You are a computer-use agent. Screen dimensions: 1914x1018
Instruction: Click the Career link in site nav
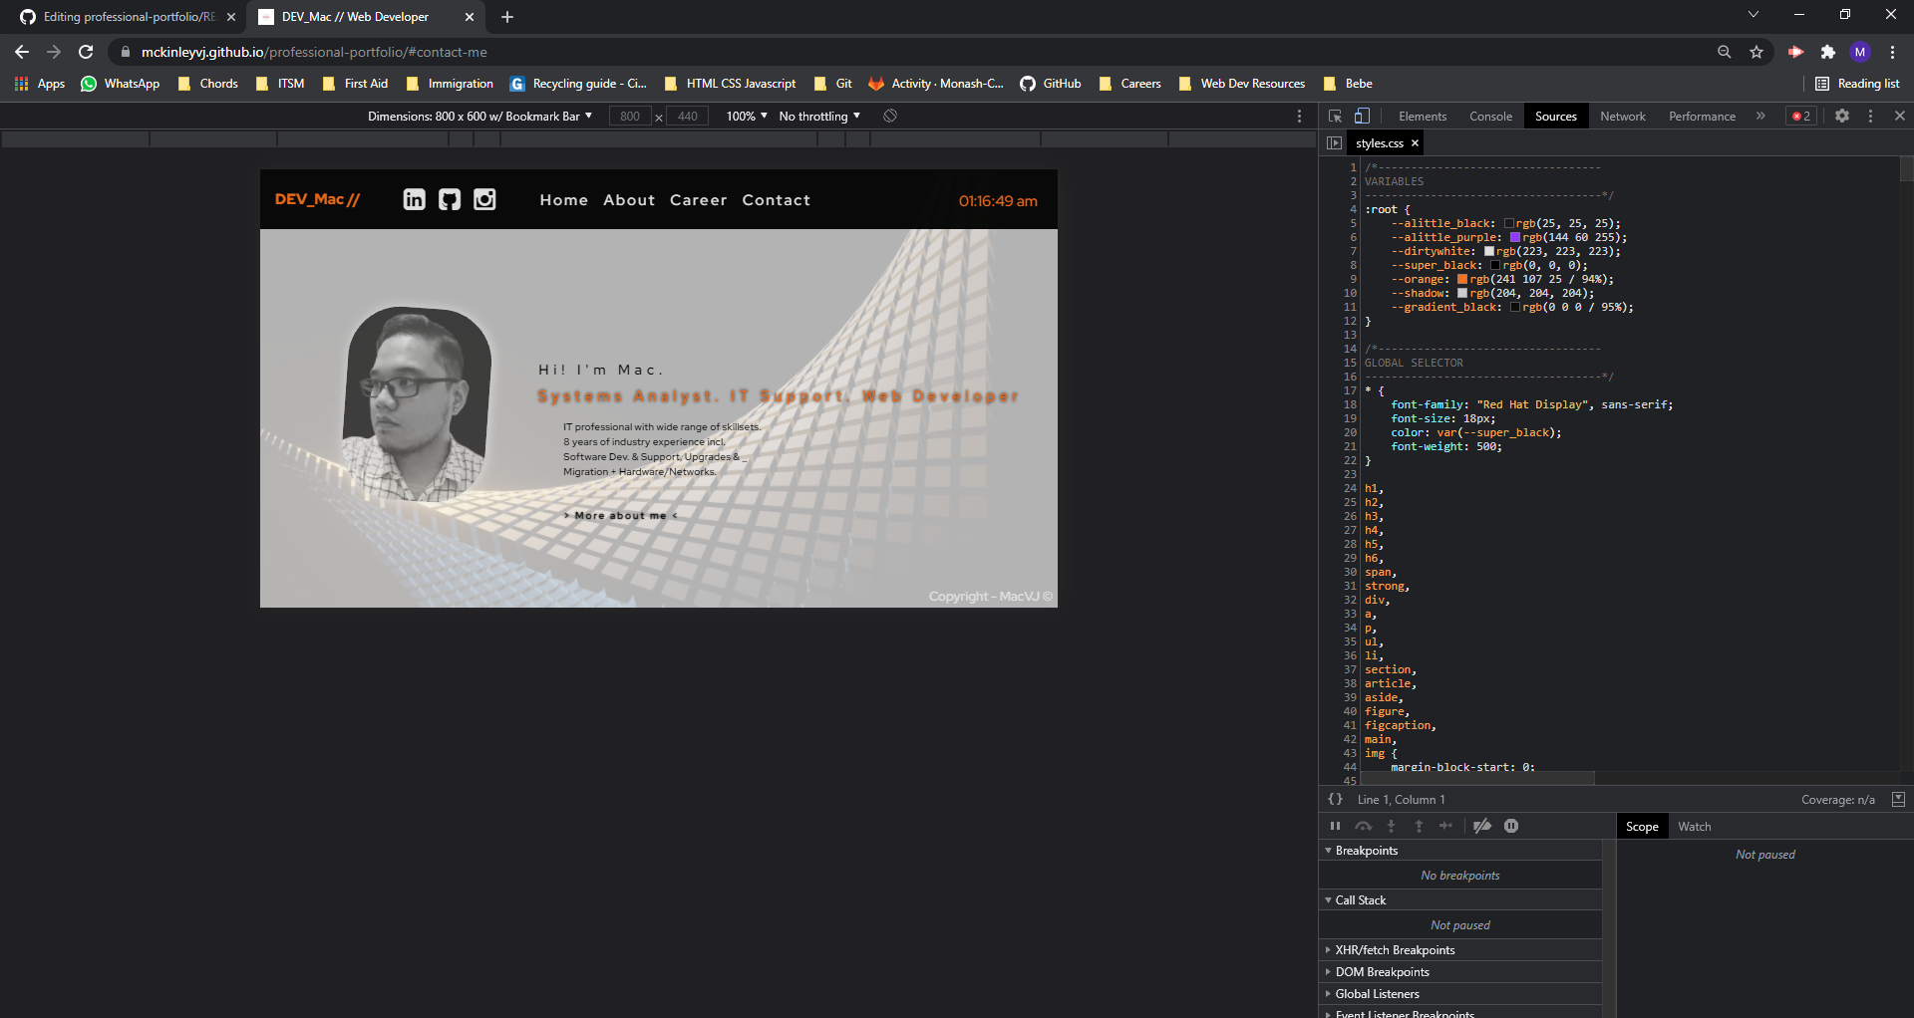click(x=699, y=200)
